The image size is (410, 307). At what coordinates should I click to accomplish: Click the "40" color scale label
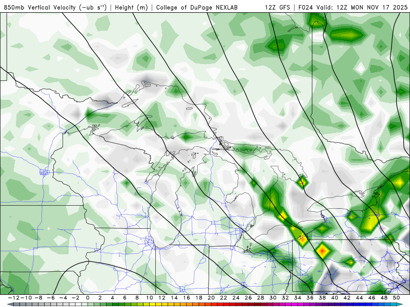pyautogui.click(x=335, y=298)
